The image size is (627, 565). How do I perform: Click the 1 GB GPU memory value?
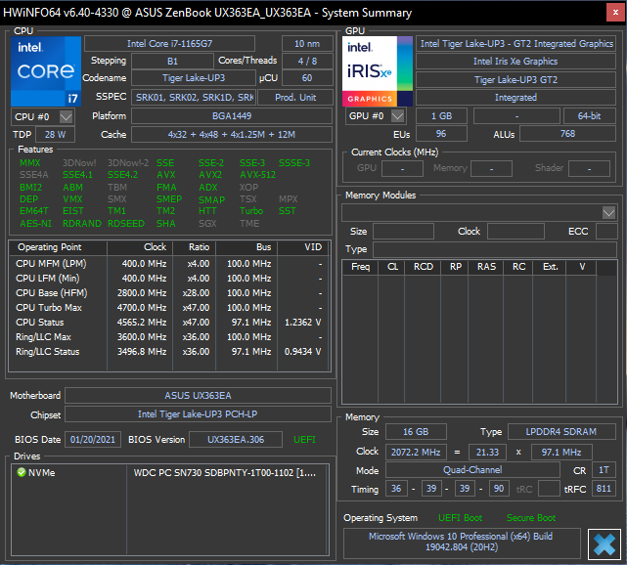click(x=441, y=116)
